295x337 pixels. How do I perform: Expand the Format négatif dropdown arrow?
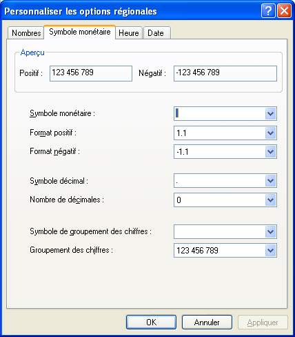[x=270, y=152]
